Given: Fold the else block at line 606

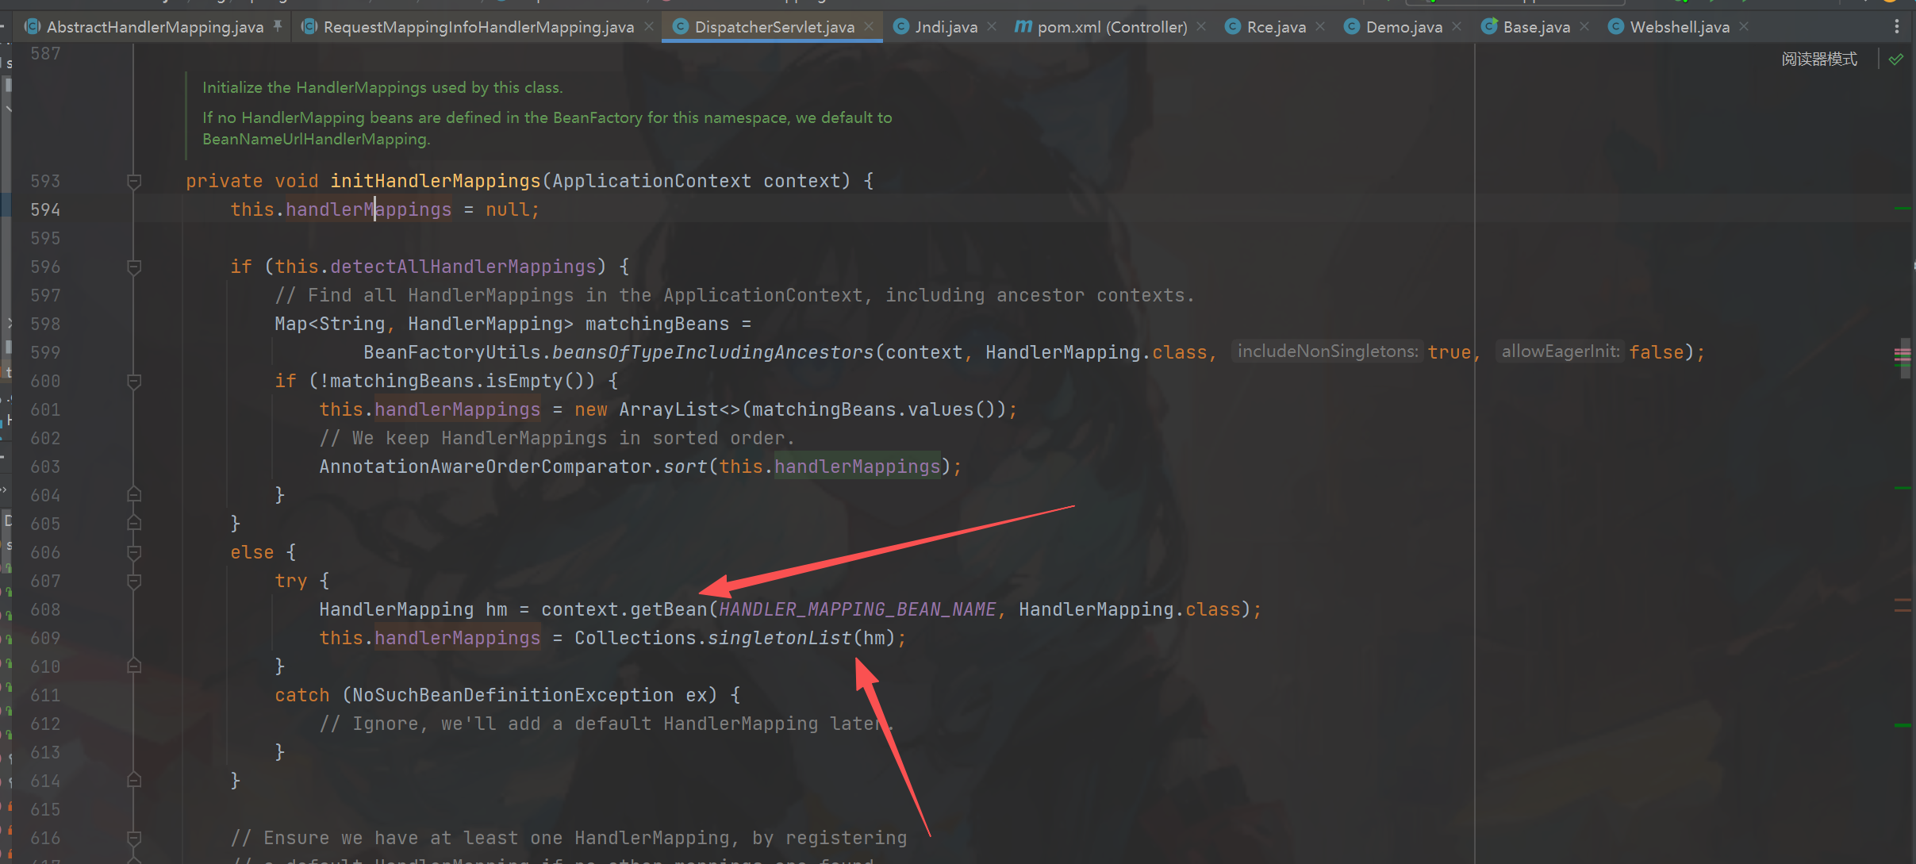Looking at the screenshot, I should pos(134,553).
